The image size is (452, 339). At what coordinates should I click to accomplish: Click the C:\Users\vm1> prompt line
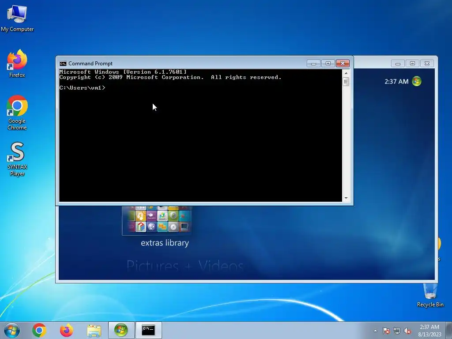(83, 88)
